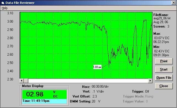Image resolution: width=177 pixels, height=108 pixels.
Task: Click the horizontal scrollbar thumb
Action: pos(26,81)
